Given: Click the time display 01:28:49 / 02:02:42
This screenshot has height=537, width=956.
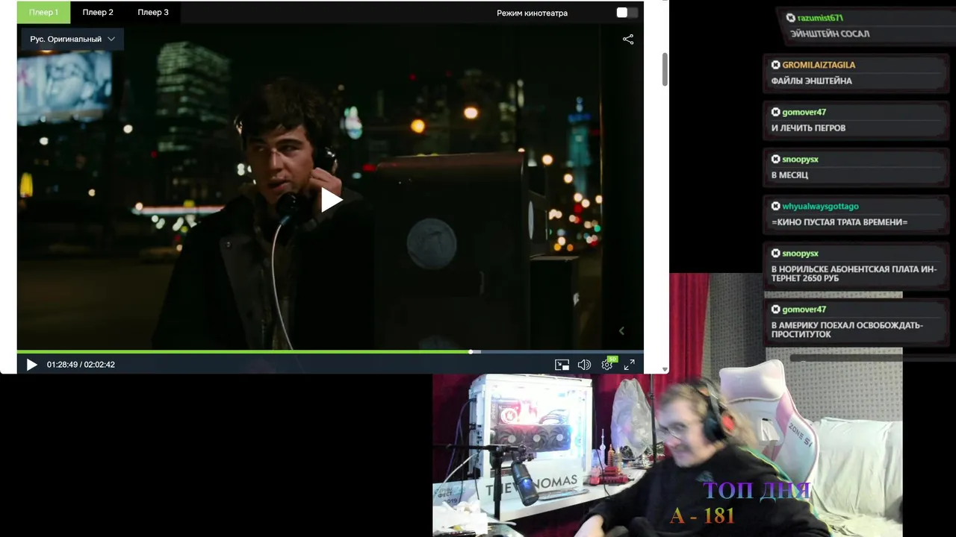Looking at the screenshot, I should (x=81, y=365).
